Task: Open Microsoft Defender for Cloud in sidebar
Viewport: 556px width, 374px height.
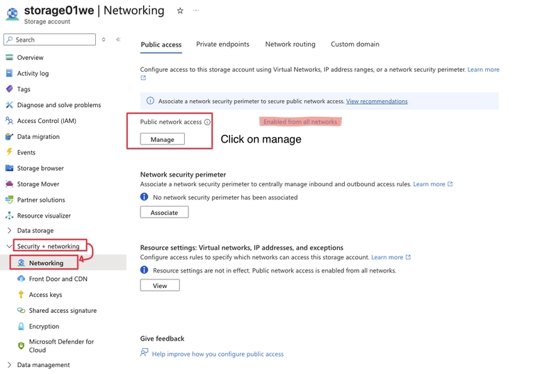Action: [61, 345]
